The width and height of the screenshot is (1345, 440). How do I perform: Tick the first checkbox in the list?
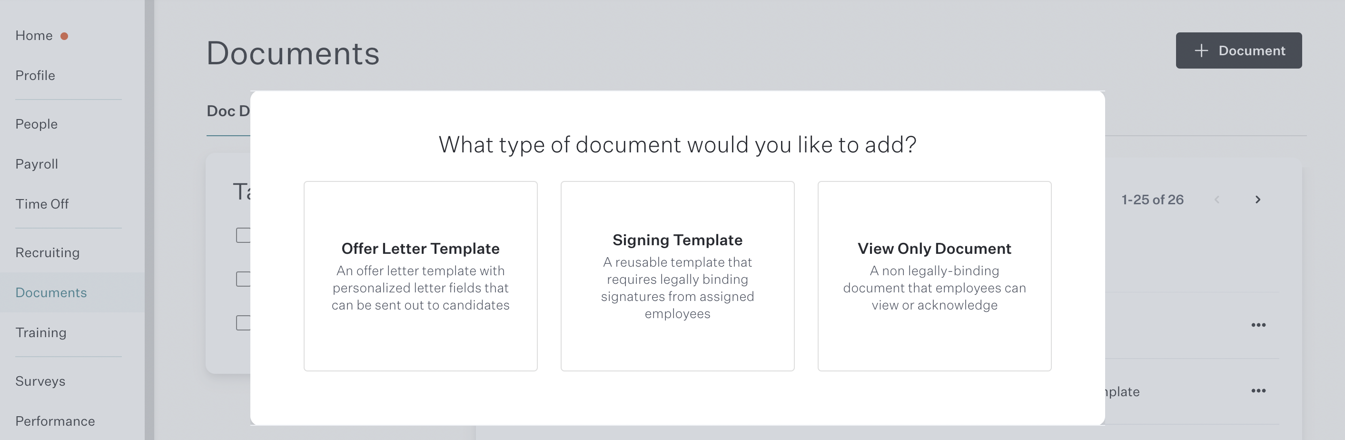coord(243,235)
